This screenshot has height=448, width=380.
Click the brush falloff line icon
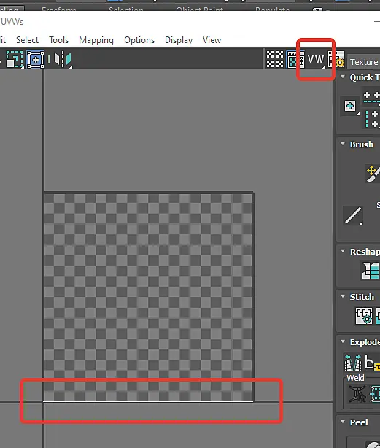click(354, 215)
